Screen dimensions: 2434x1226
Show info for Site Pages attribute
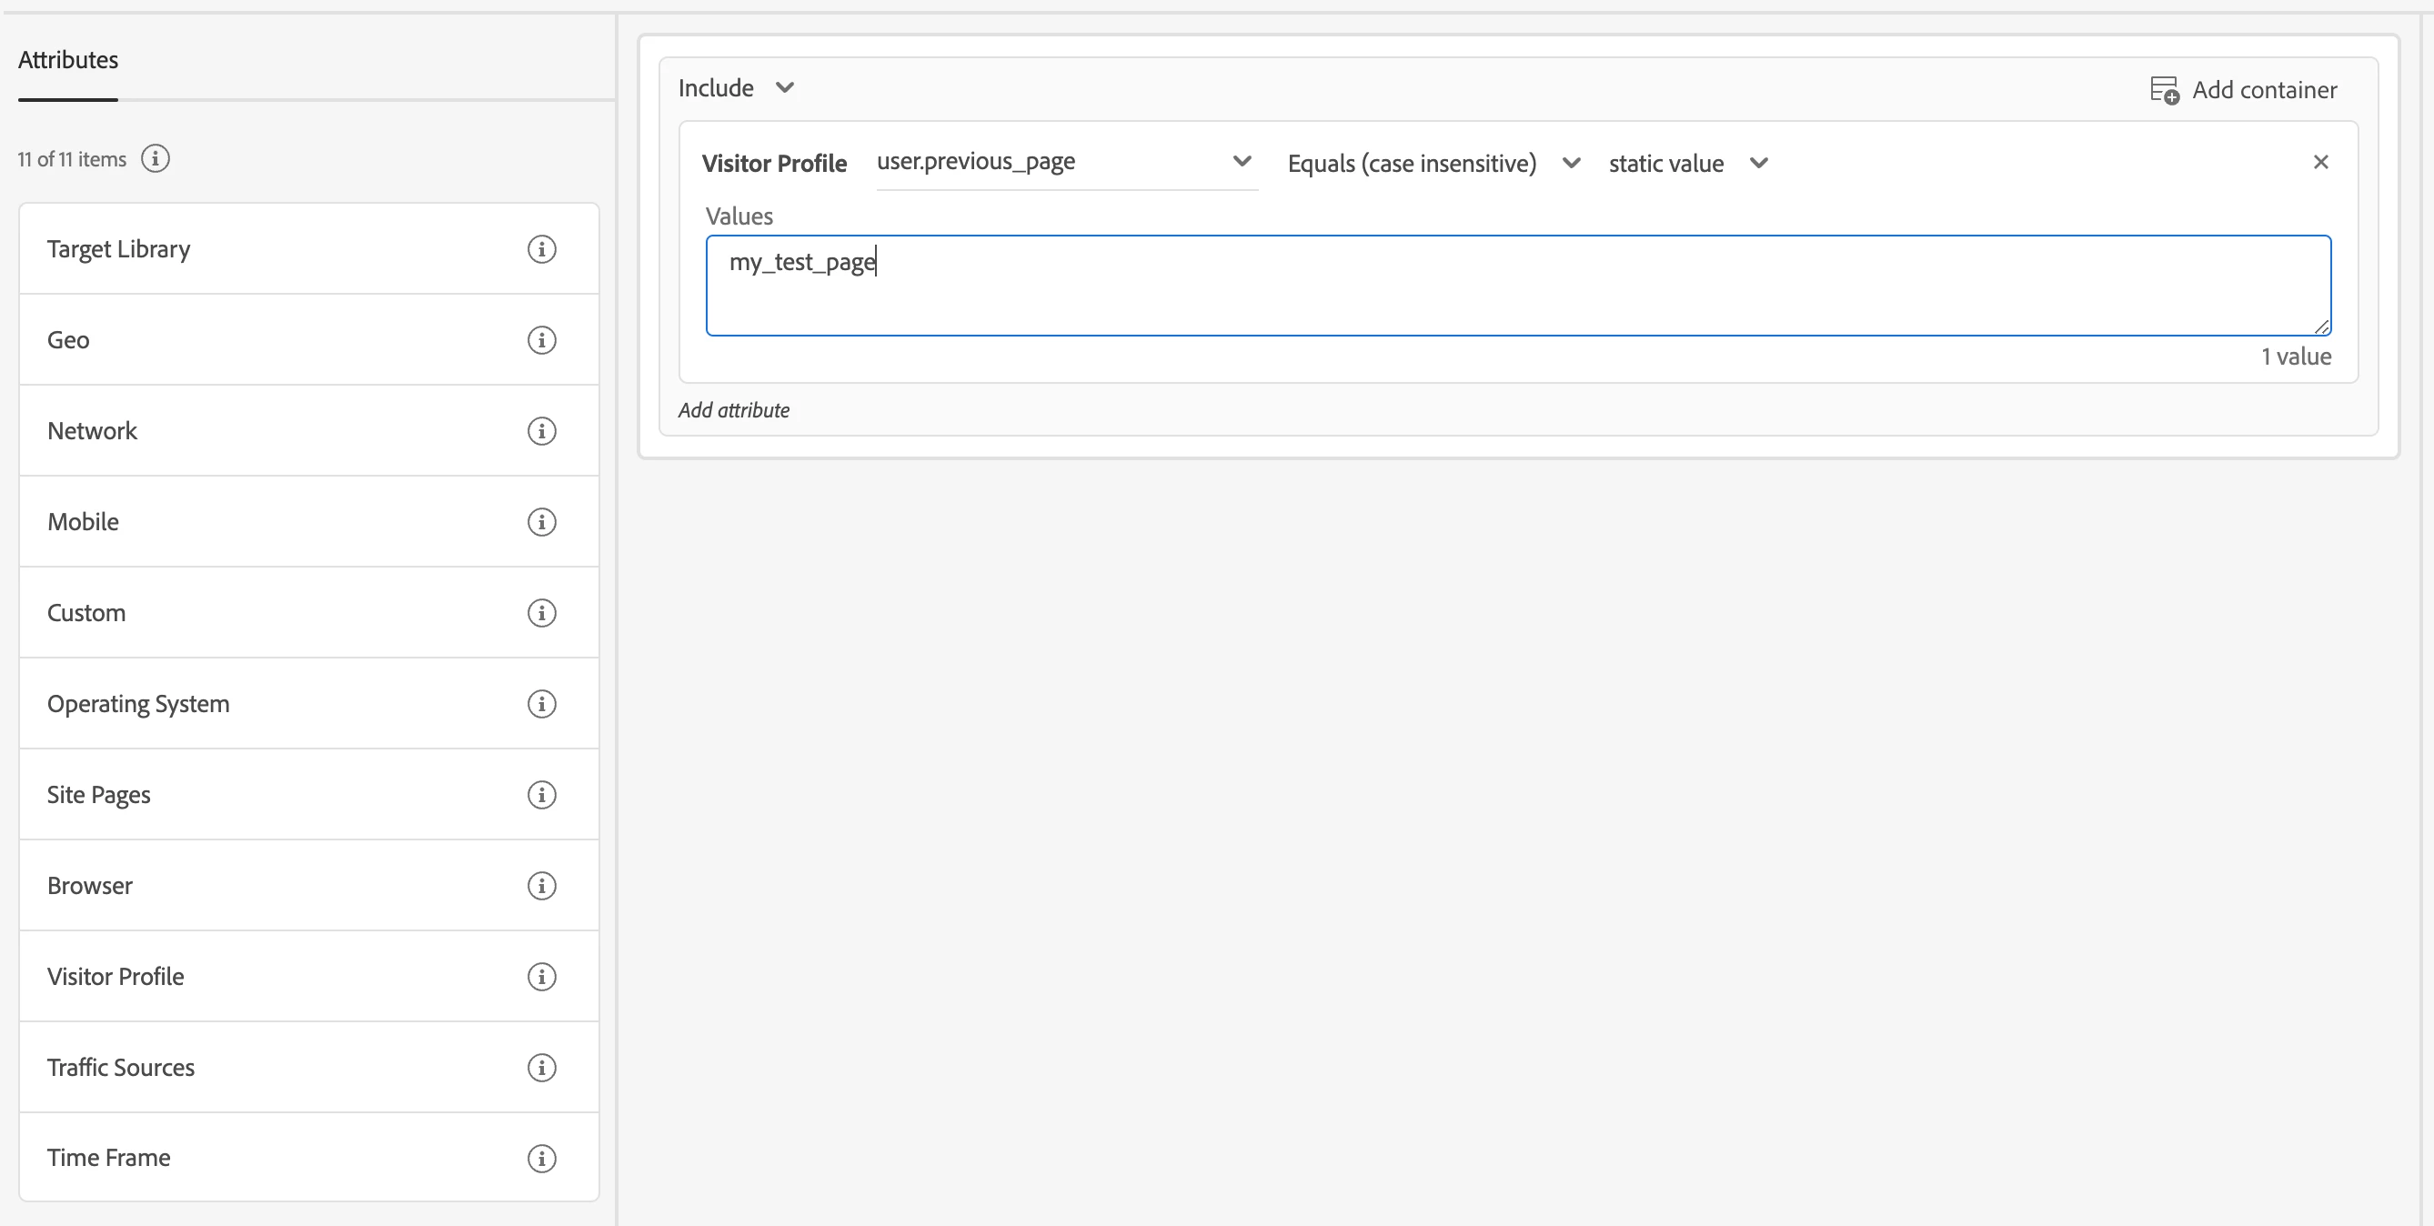point(541,795)
